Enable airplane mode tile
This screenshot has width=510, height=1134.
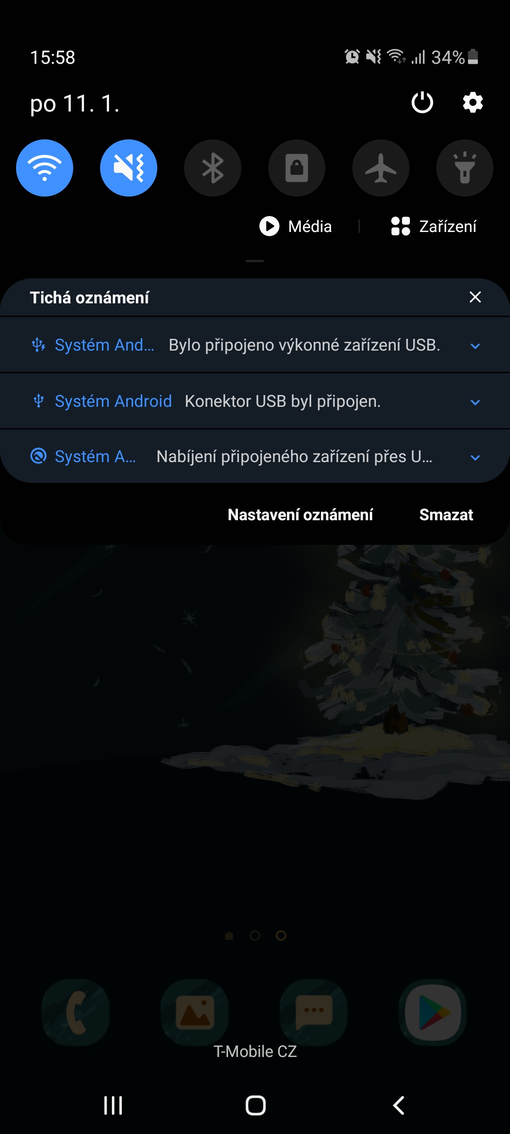point(381,168)
